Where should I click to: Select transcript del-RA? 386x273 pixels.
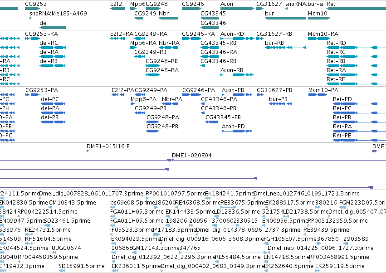point(53,57)
